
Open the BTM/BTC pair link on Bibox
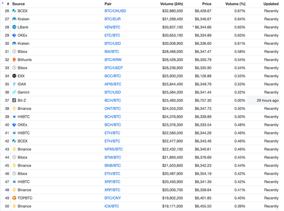tap(113, 157)
